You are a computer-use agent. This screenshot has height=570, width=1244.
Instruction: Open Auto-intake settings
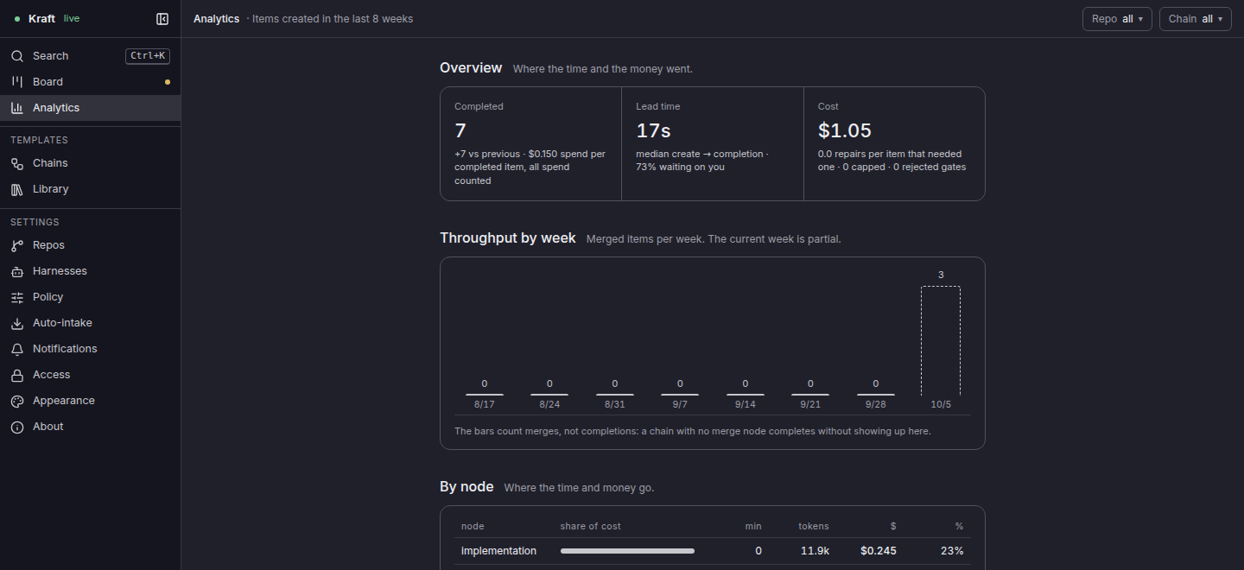pyautogui.click(x=91, y=323)
